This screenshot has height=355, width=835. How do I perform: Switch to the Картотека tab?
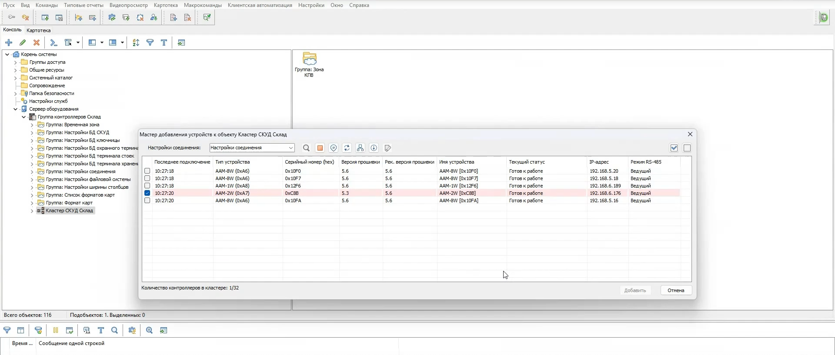tap(38, 30)
